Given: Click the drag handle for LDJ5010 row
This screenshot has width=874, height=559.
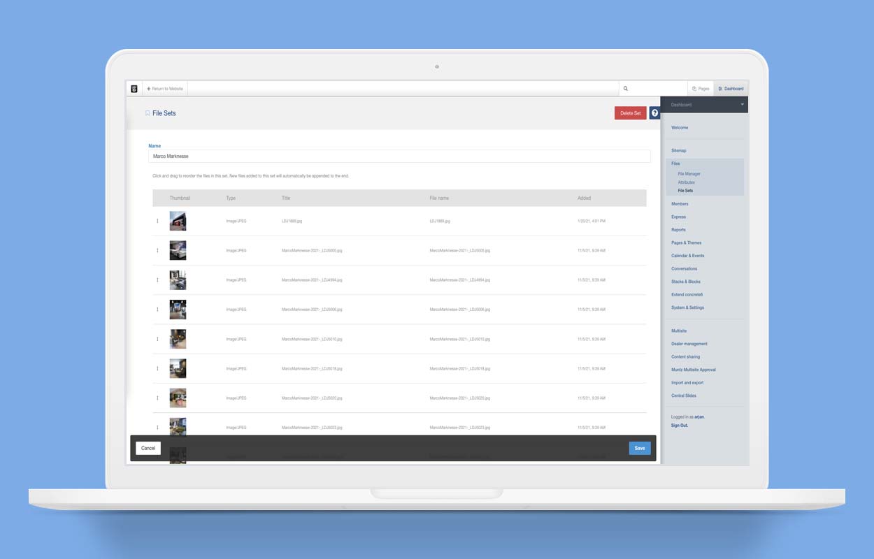Looking at the screenshot, I should 157,339.
